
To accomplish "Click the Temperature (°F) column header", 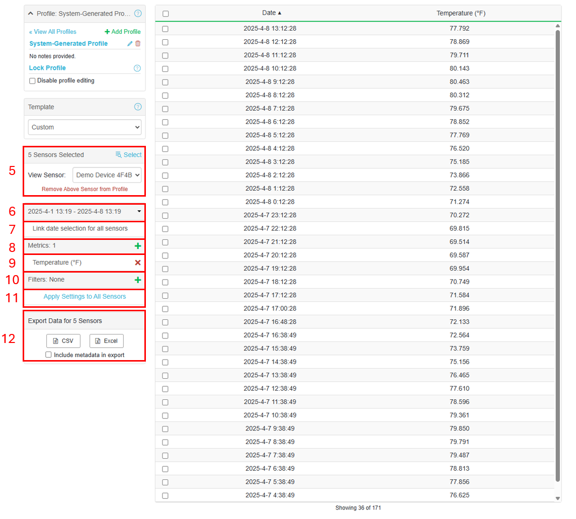I will click(x=460, y=13).
